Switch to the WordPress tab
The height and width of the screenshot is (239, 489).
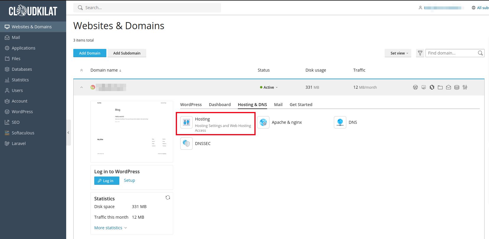[191, 105]
